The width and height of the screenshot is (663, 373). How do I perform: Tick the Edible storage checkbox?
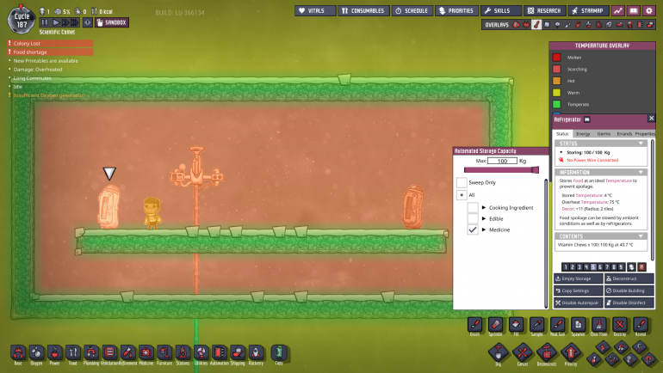[x=473, y=218]
